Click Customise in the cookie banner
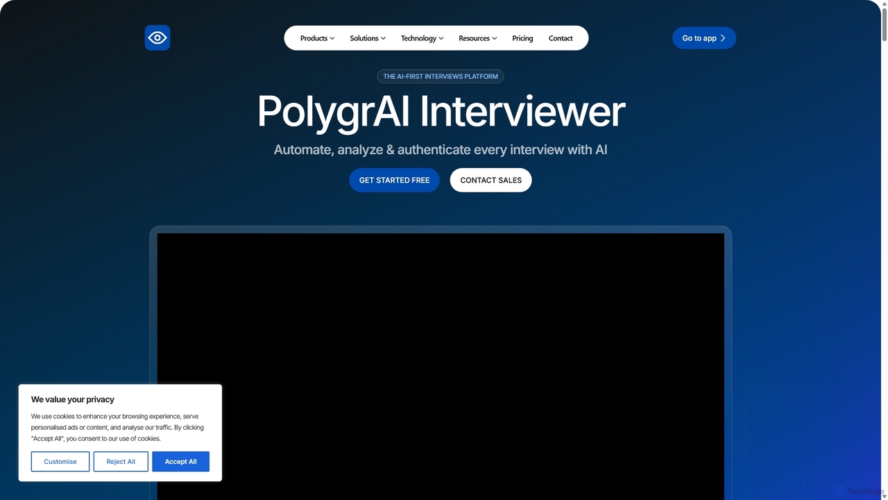Viewport: 888px width, 500px height. (x=60, y=462)
